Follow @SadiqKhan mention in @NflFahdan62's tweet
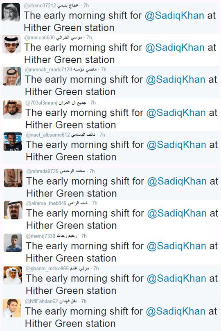Screen dimensions: 221x331 coord(176,311)
